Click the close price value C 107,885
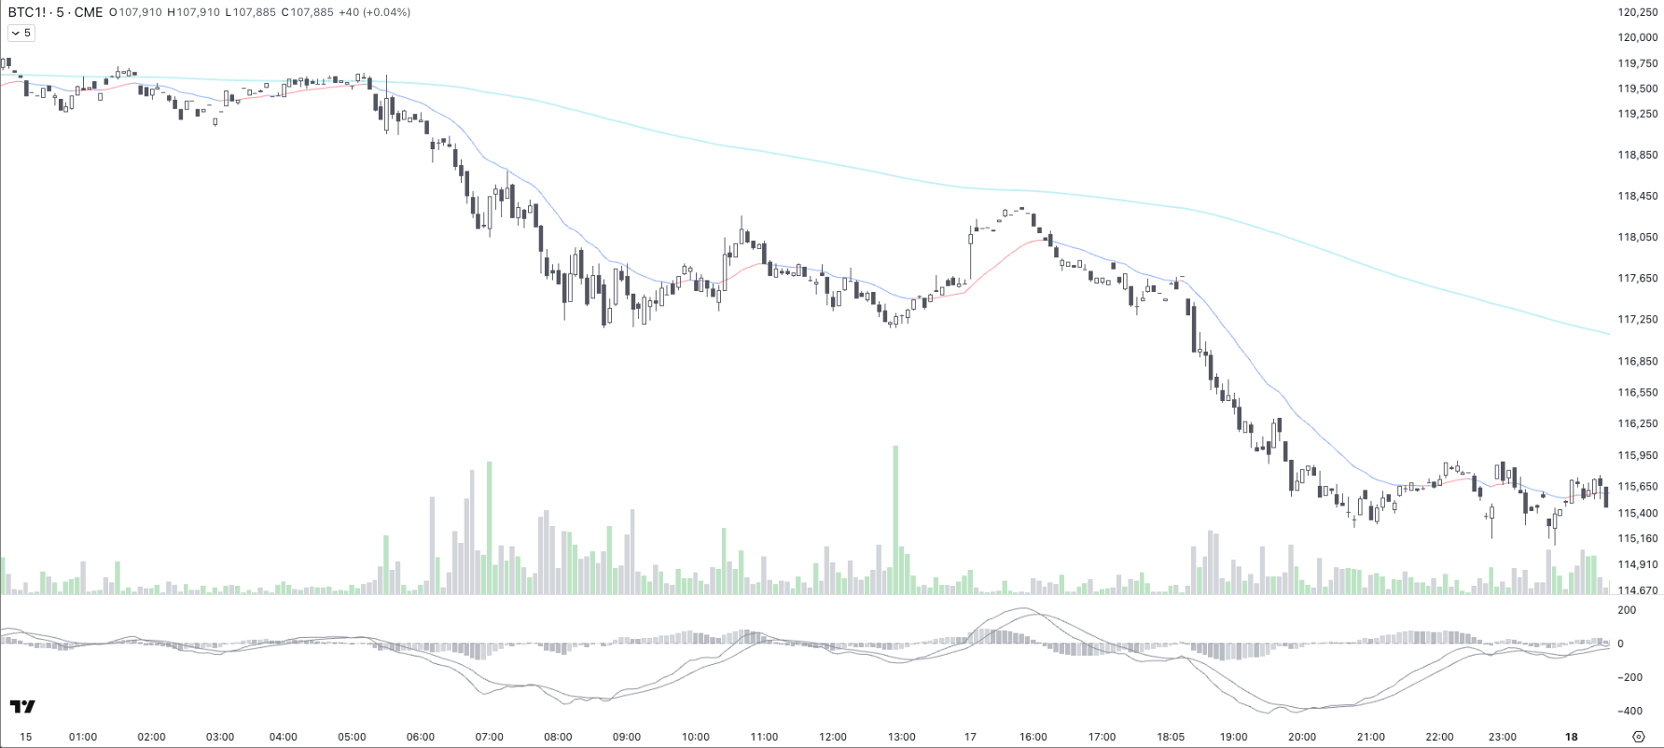The image size is (1664, 748). click(x=307, y=12)
